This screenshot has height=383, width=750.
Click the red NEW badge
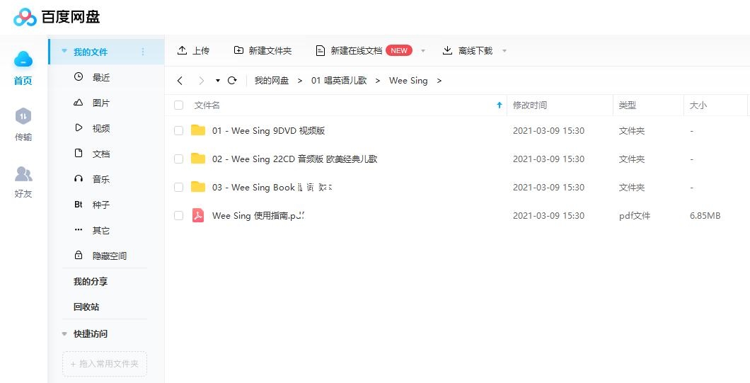[399, 50]
